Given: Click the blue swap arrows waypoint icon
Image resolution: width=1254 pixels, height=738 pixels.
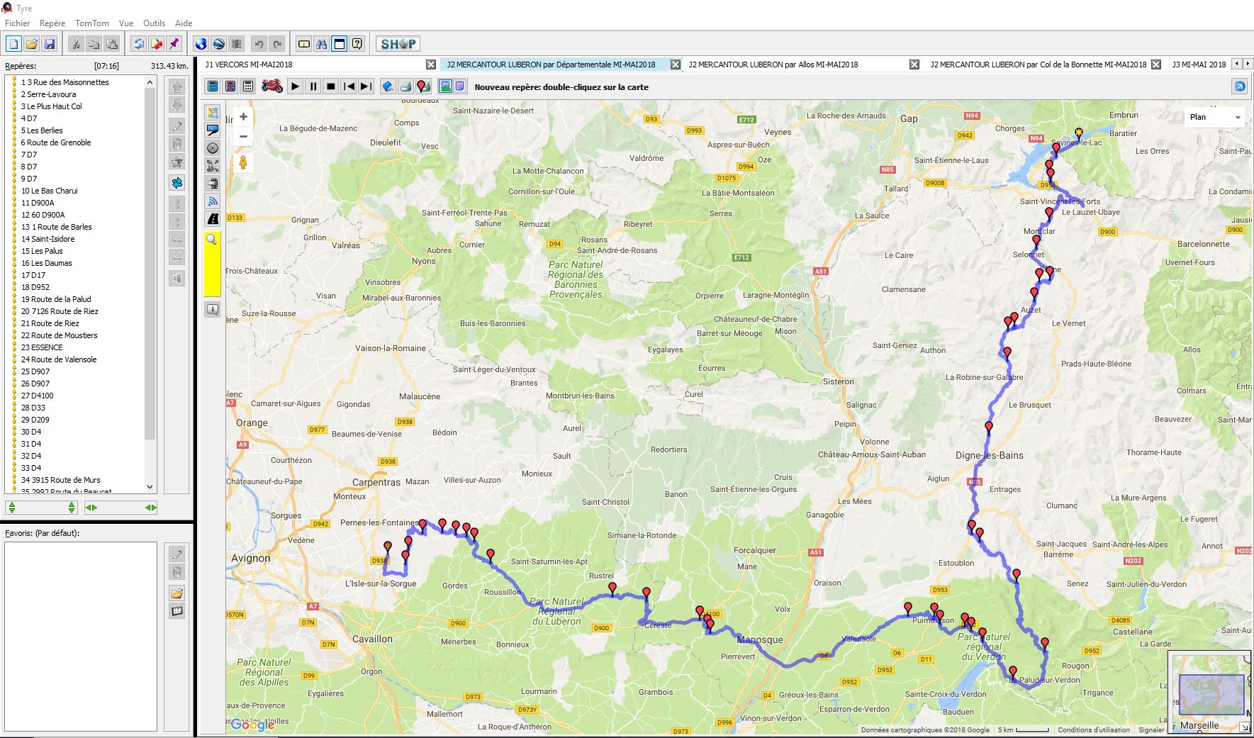Looking at the screenshot, I should pyautogui.click(x=177, y=183).
